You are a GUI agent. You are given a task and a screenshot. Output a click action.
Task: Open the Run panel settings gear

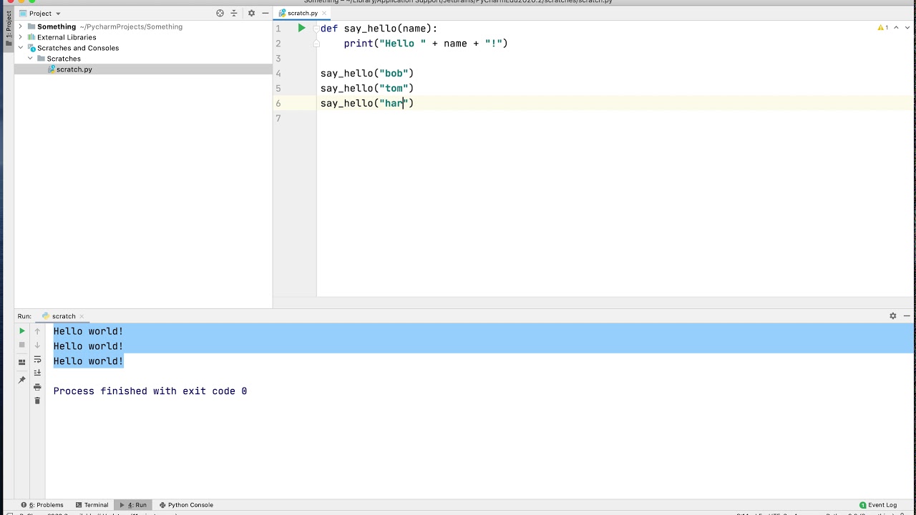click(x=892, y=315)
